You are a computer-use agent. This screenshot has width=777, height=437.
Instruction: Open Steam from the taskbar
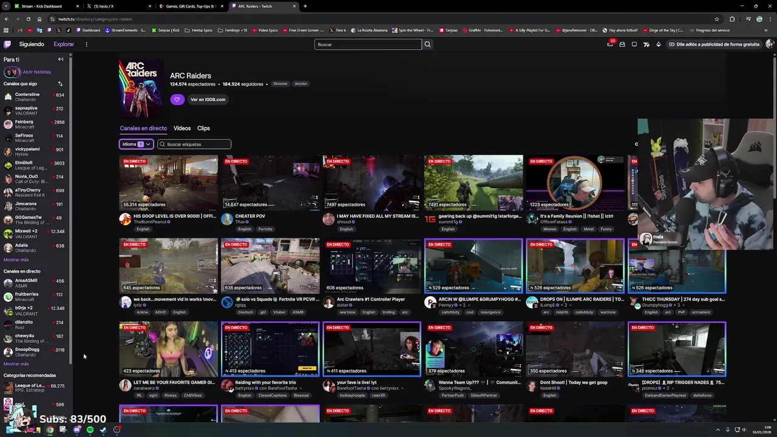pyautogui.click(x=103, y=430)
